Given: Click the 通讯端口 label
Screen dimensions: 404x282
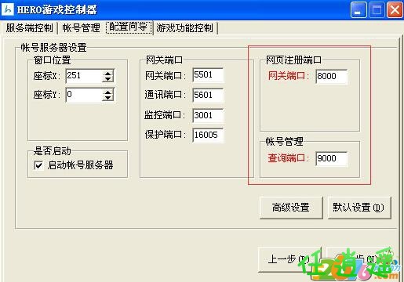Looking at the screenshot, I should [x=166, y=95].
